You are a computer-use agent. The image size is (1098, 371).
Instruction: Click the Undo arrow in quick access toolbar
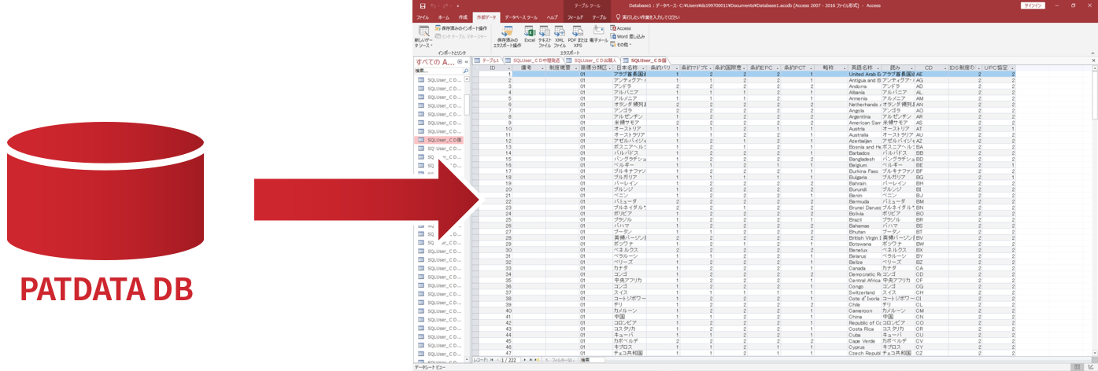[433, 6]
